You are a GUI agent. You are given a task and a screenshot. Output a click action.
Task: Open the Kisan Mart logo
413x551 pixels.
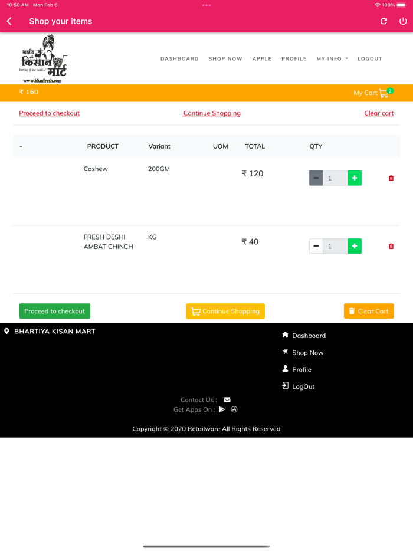pyautogui.click(x=43, y=58)
